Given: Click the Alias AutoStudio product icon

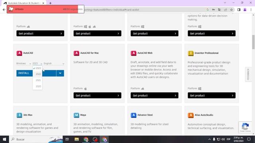Looking at the screenshot, I should [190, 115].
